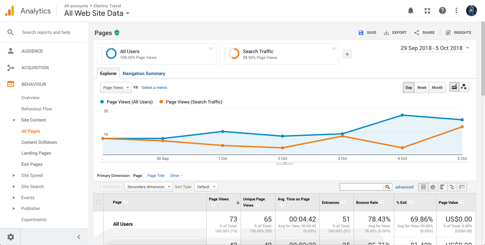Tick the select-all checkbox in table header
The image size is (485, 245).
(99, 202)
